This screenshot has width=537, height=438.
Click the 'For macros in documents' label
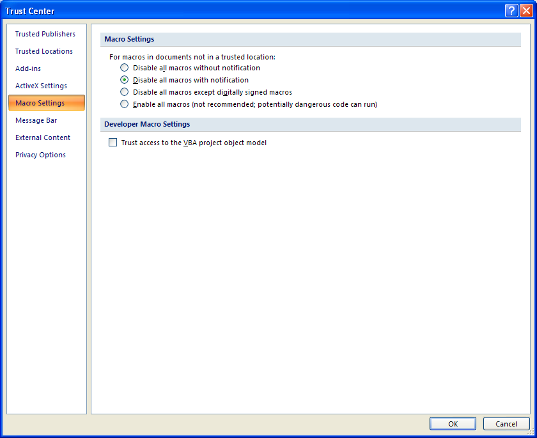coord(192,57)
